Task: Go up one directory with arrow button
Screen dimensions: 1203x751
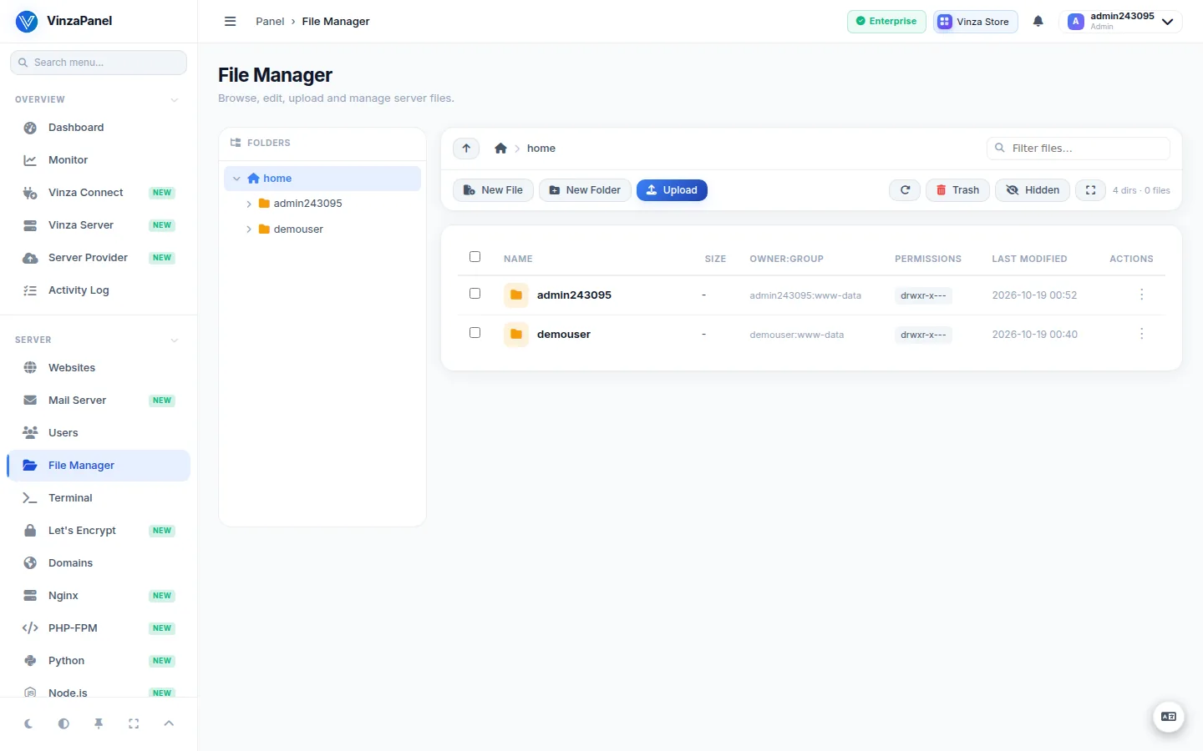Action: (466, 149)
